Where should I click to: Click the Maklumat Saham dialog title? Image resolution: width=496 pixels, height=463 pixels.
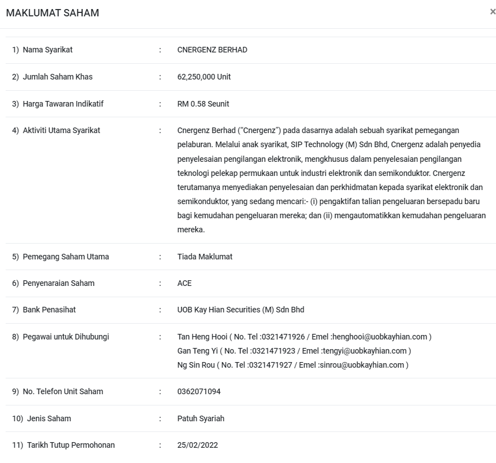[x=52, y=13]
